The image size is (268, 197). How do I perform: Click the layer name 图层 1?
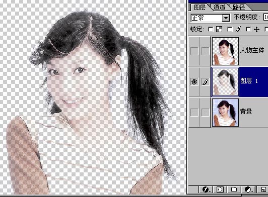point(249,81)
